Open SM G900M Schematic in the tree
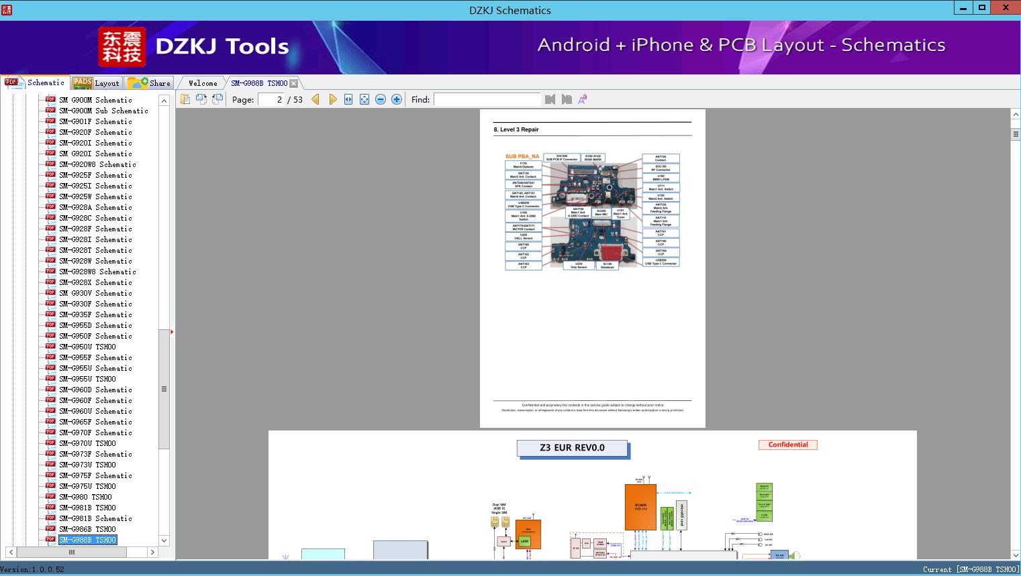The image size is (1021, 576). click(x=95, y=100)
